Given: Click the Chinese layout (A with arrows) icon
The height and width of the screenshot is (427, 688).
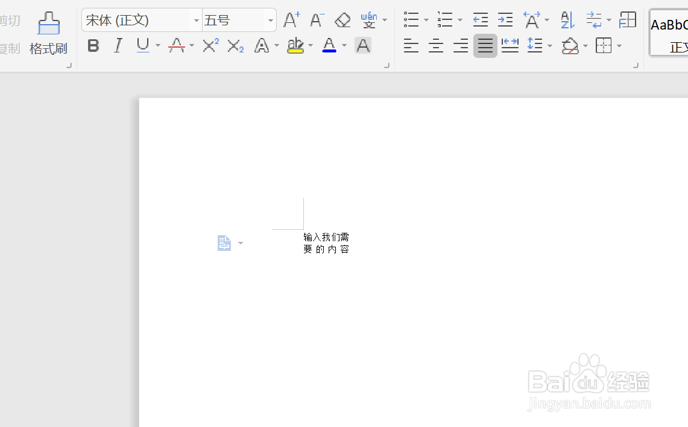Looking at the screenshot, I should [532, 20].
